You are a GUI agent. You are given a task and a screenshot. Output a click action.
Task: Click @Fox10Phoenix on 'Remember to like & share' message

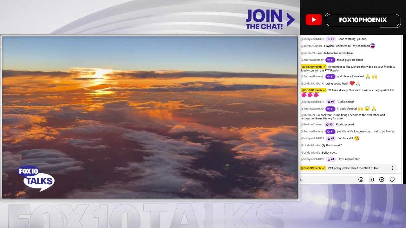(x=313, y=67)
